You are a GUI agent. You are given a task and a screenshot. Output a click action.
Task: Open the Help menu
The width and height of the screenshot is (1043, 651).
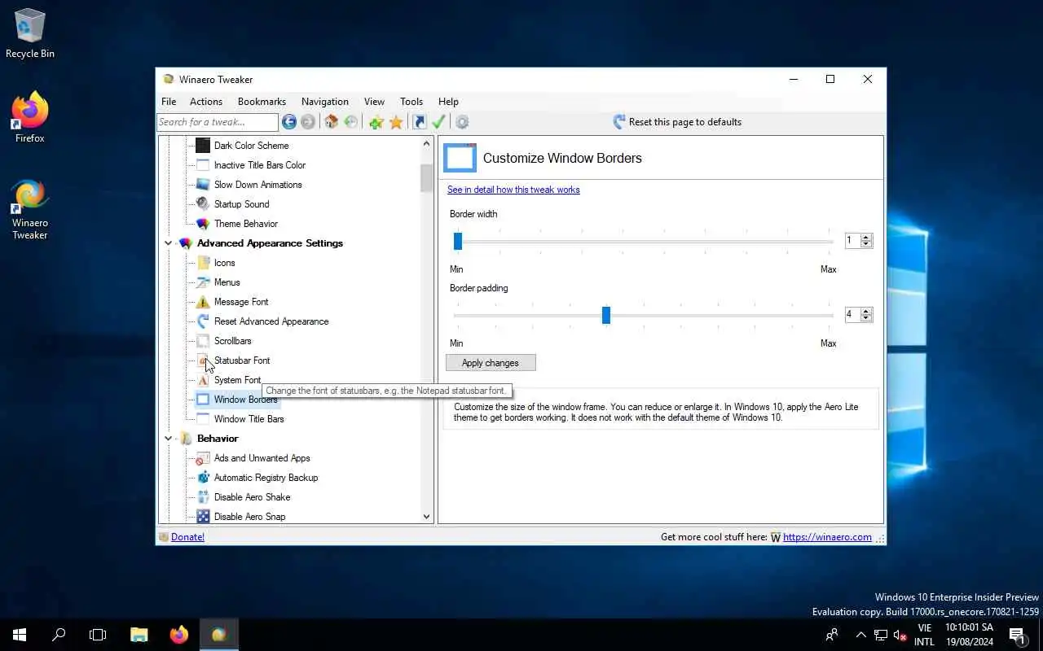pos(448,102)
